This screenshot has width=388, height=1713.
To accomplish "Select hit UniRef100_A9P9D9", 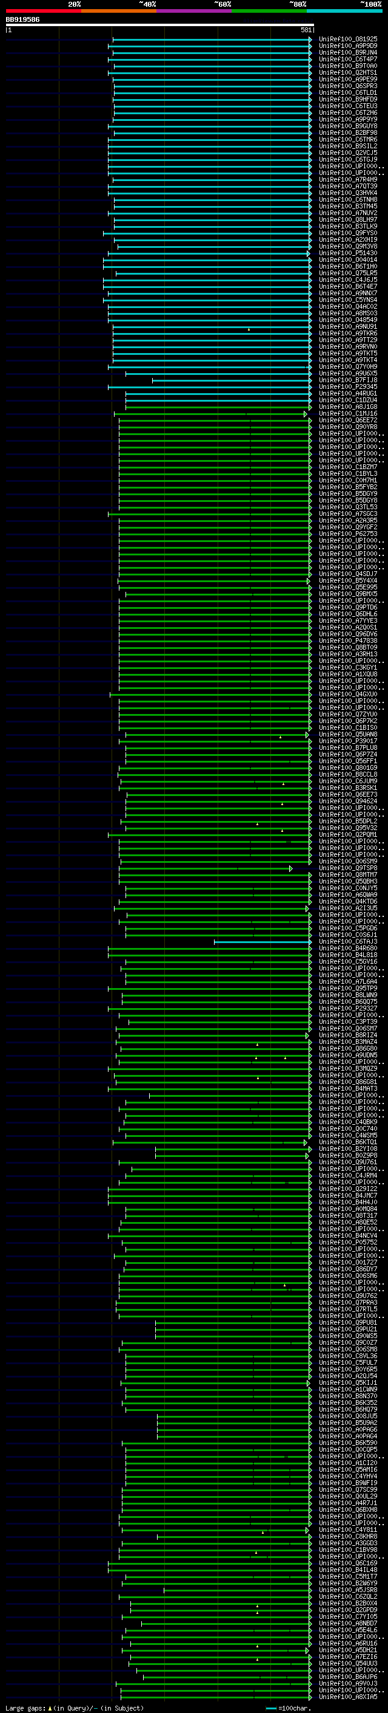I will (x=348, y=47).
